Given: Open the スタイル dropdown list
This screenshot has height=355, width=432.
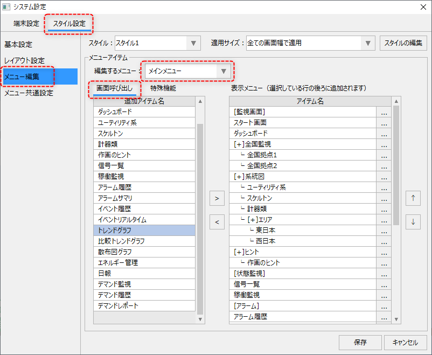Looking at the screenshot, I should pos(193,43).
